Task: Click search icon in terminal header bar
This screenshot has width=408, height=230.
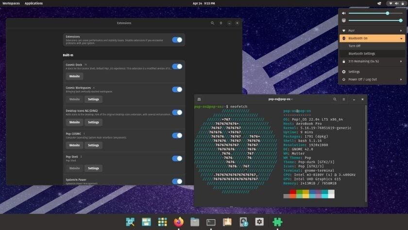Action: 335,99
